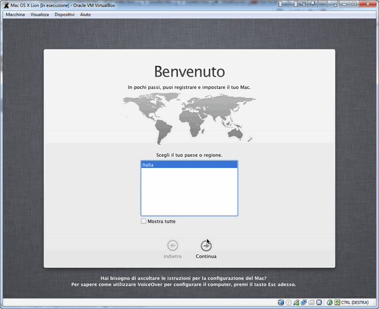This screenshot has width=379, height=309.
Task: Click the shared folders status icon
Action: 311,302
